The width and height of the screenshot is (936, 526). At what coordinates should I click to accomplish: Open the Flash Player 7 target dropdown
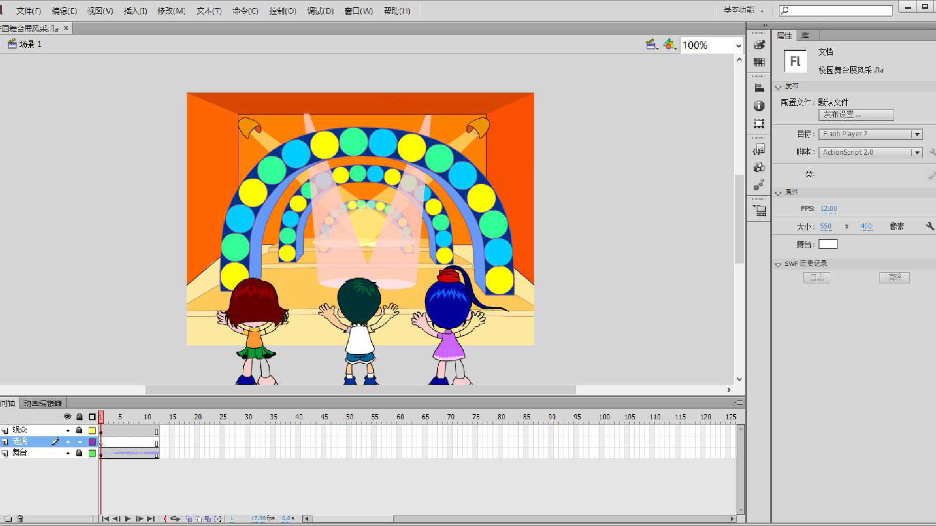click(x=870, y=134)
